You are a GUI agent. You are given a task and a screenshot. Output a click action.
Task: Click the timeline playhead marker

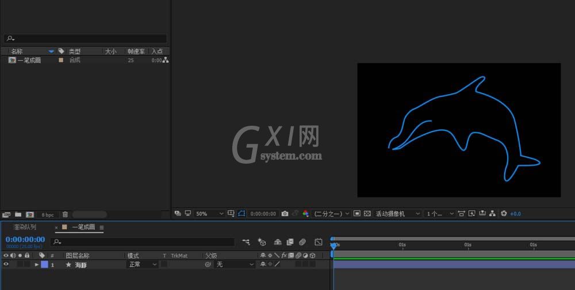(x=333, y=246)
